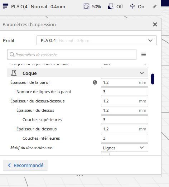This screenshot has width=169, height=187.
Task: Click the Nombre de lignes de la paroi field
Action: [x=125, y=92]
